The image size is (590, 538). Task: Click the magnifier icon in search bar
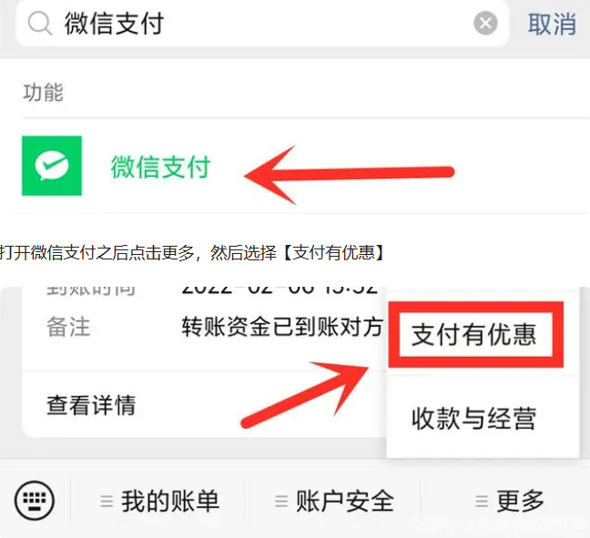tap(39, 24)
